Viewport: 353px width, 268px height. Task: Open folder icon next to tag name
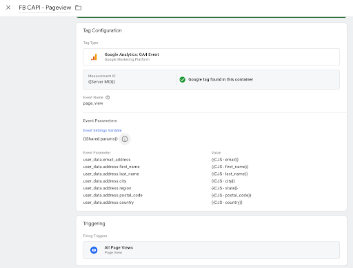(x=79, y=8)
